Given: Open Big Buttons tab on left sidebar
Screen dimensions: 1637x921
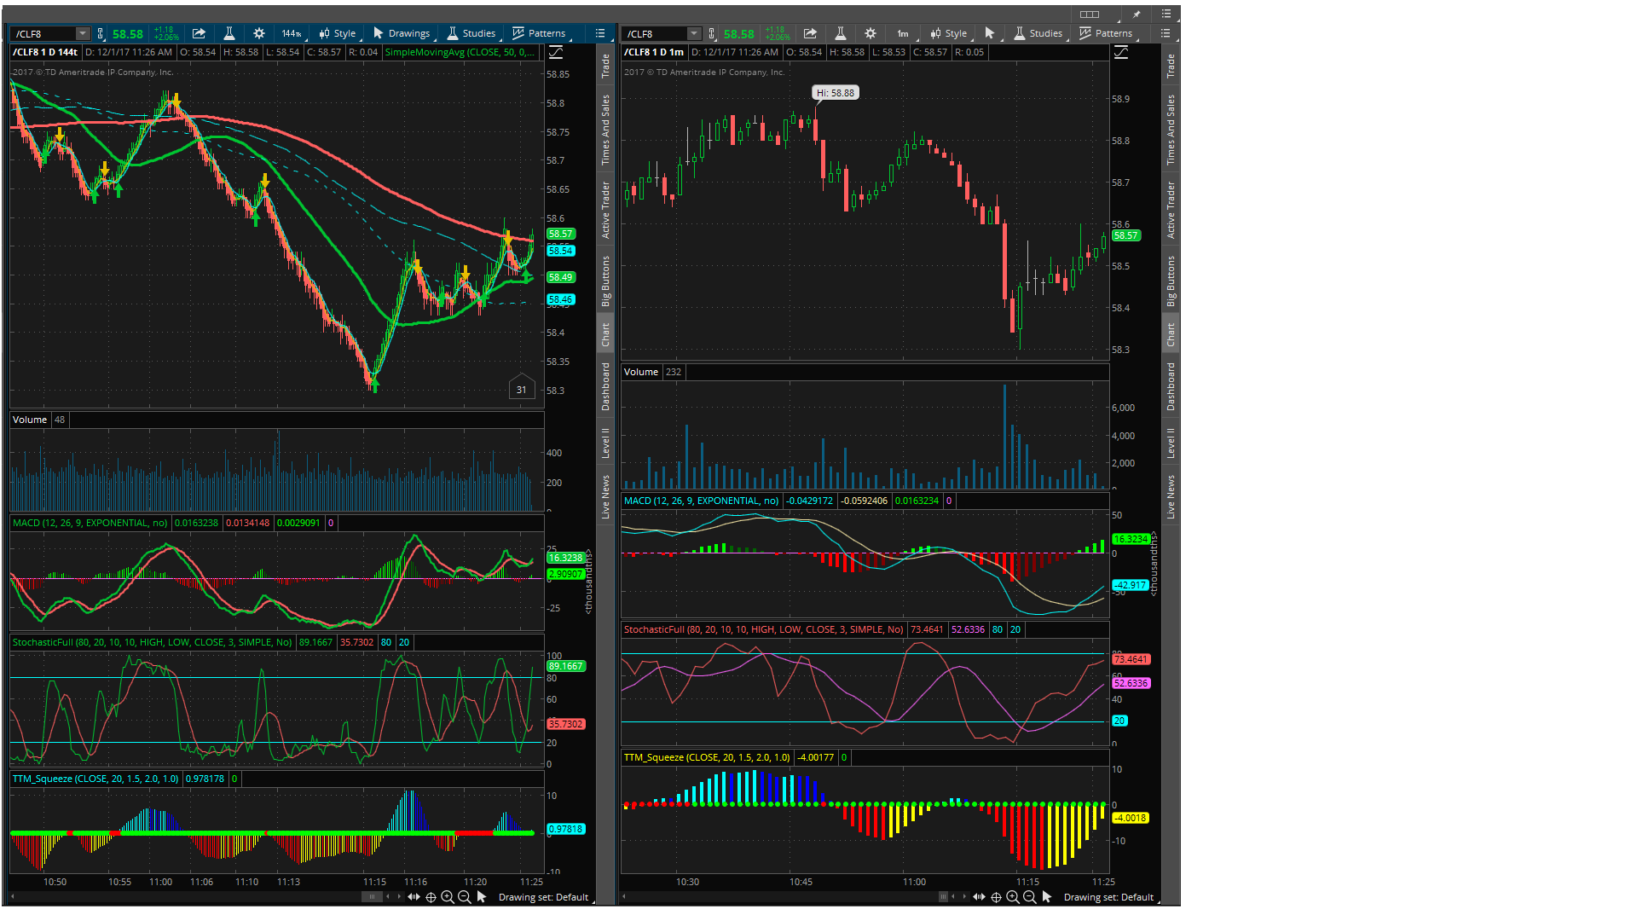Looking at the screenshot, I should pos(605,281).
